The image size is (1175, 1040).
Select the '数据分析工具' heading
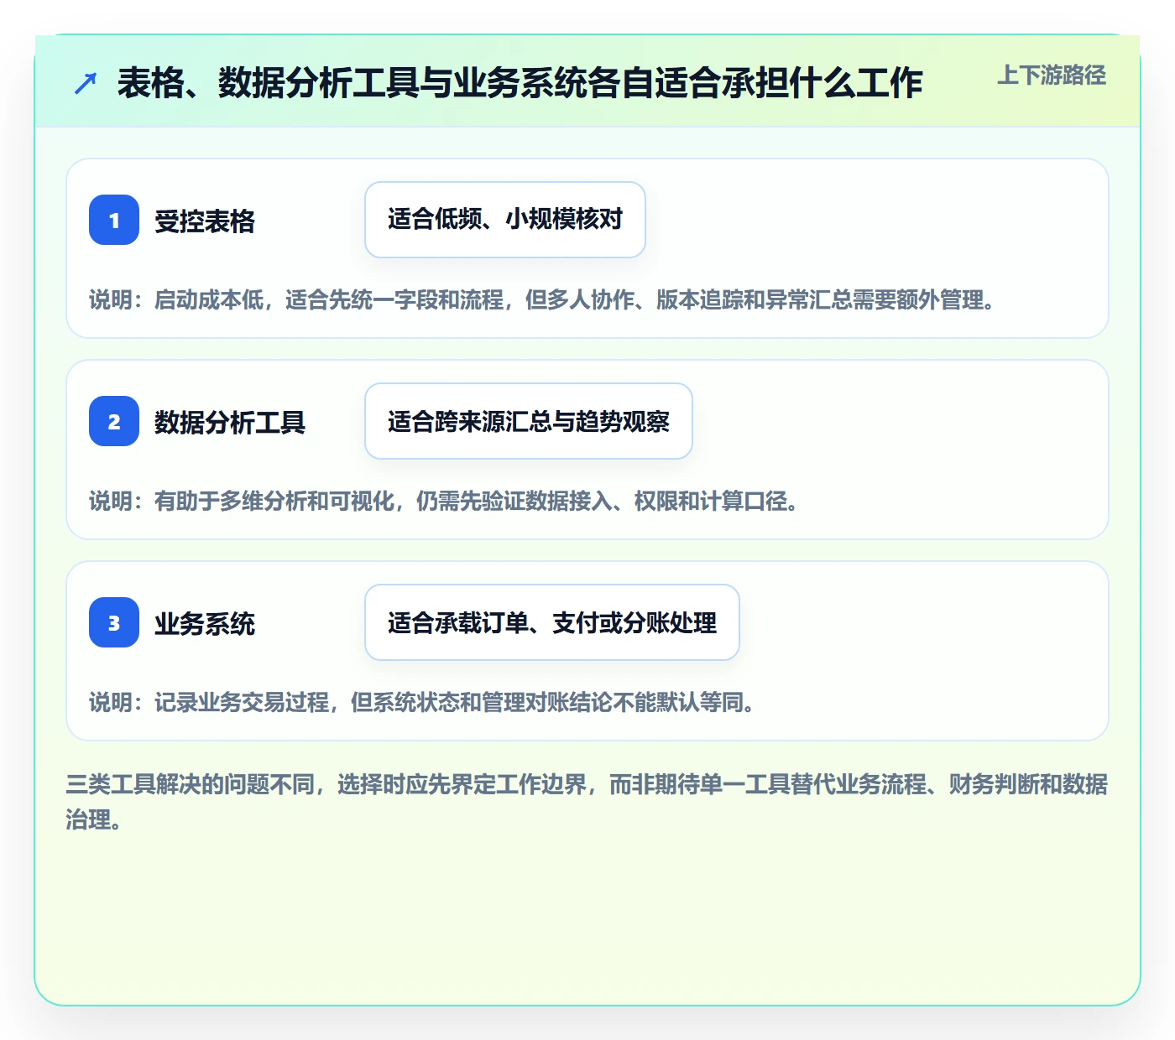pyautogui.click(x=230, y=423)
